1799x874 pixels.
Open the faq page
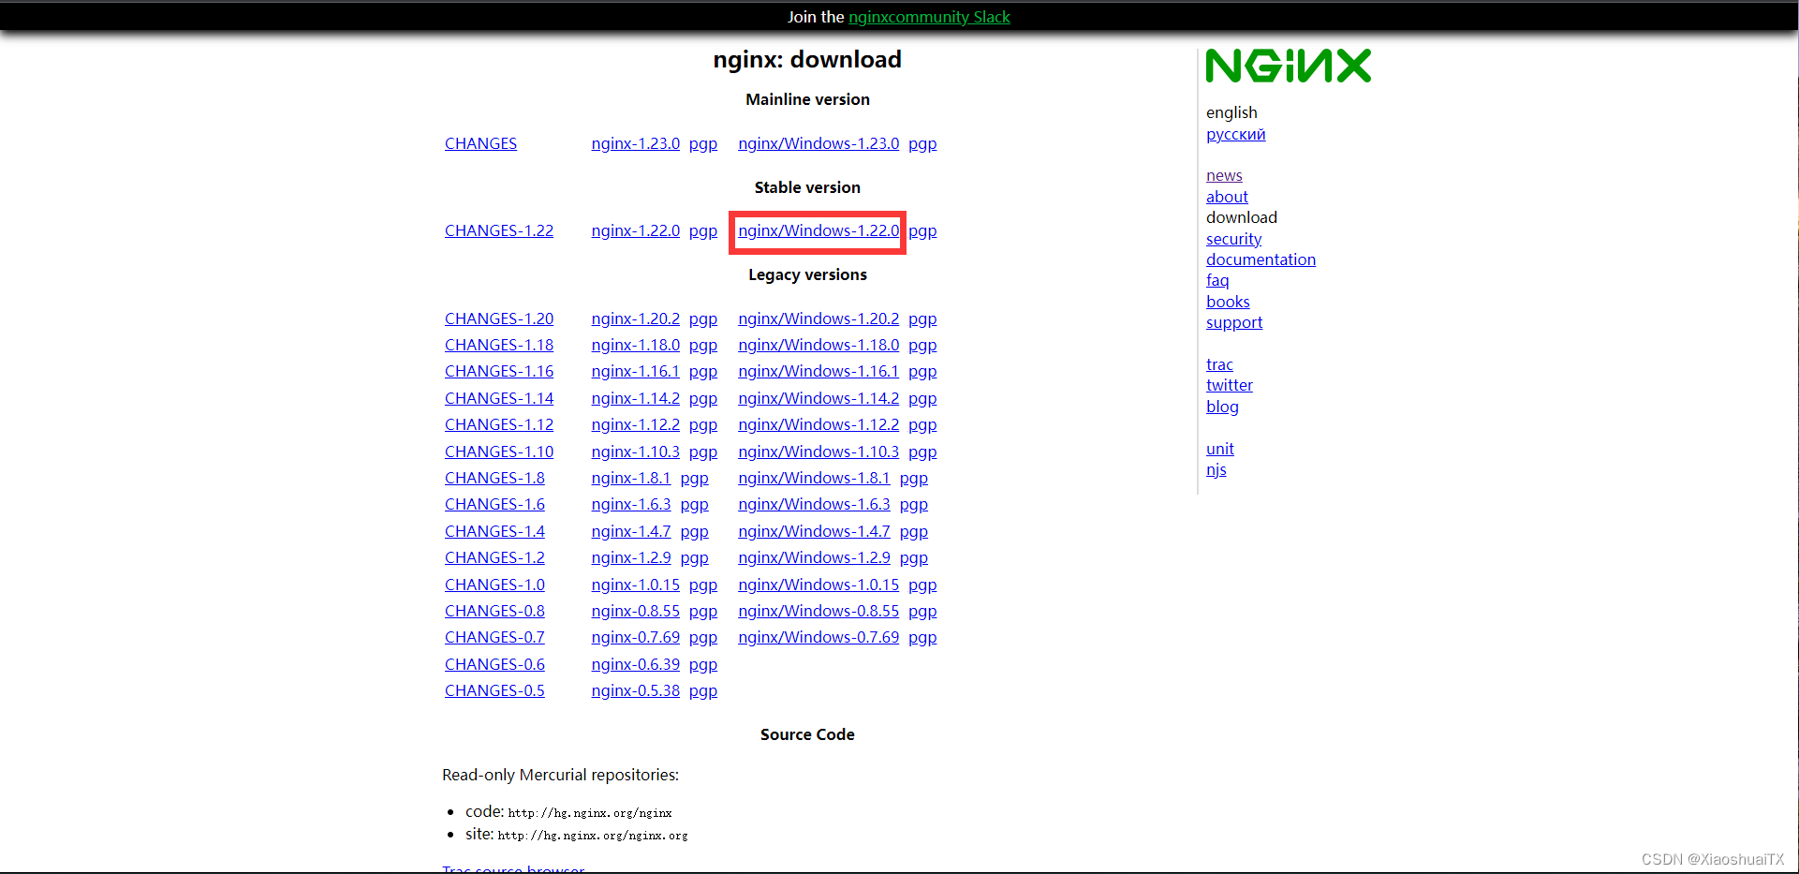1217,280
